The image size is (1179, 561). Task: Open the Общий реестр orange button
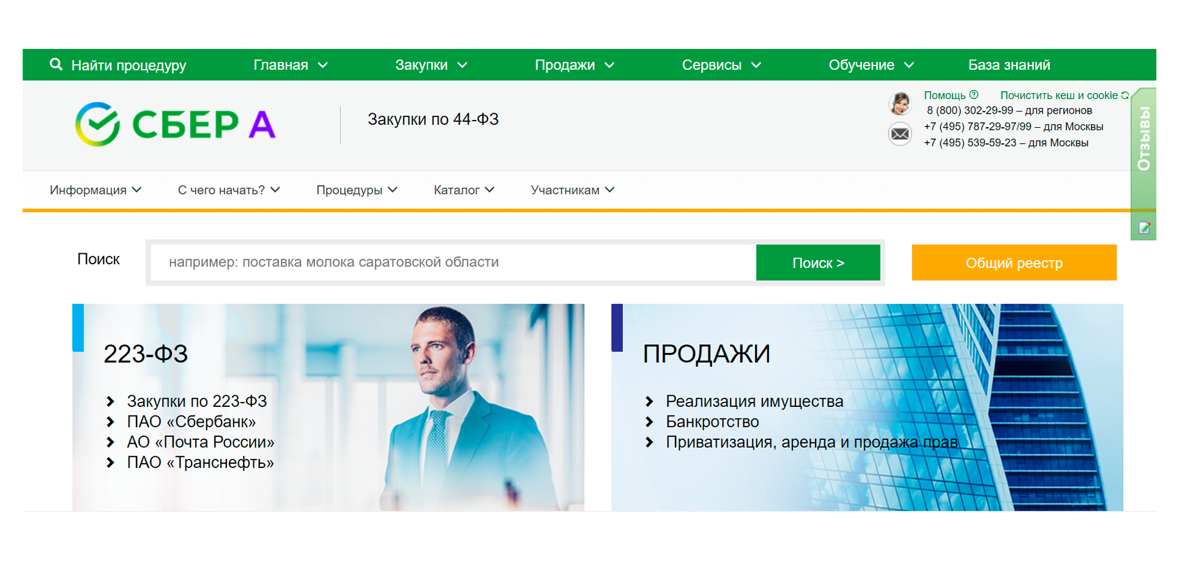1014,262
